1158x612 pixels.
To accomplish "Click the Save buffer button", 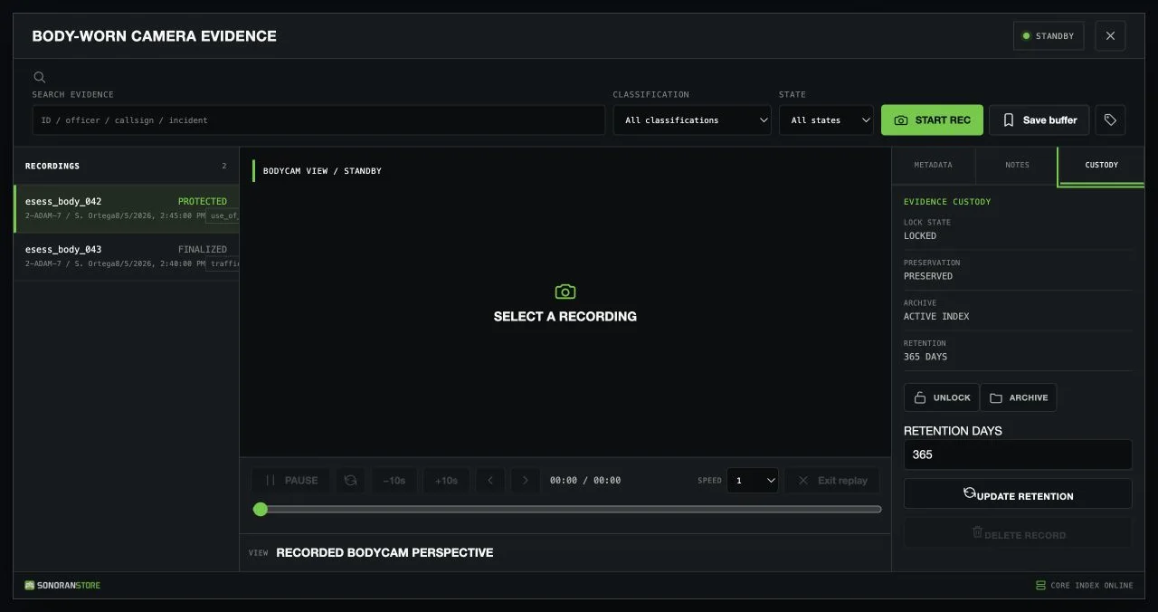I will pyautogui.click(x=1039, y=120).
